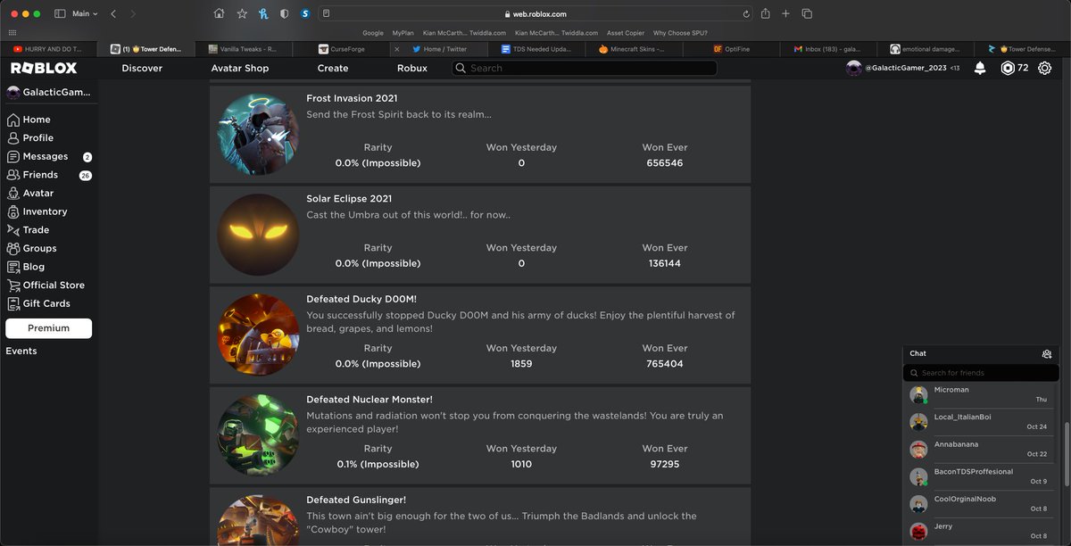Click the Search for friends field

coord(981,373)
